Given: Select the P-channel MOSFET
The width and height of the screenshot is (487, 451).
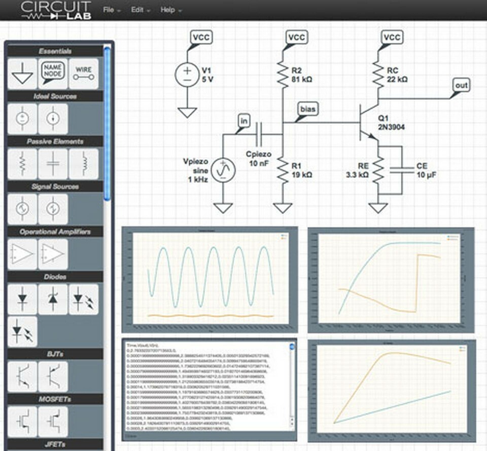Looking at the screenshot, I should [53, 421].
